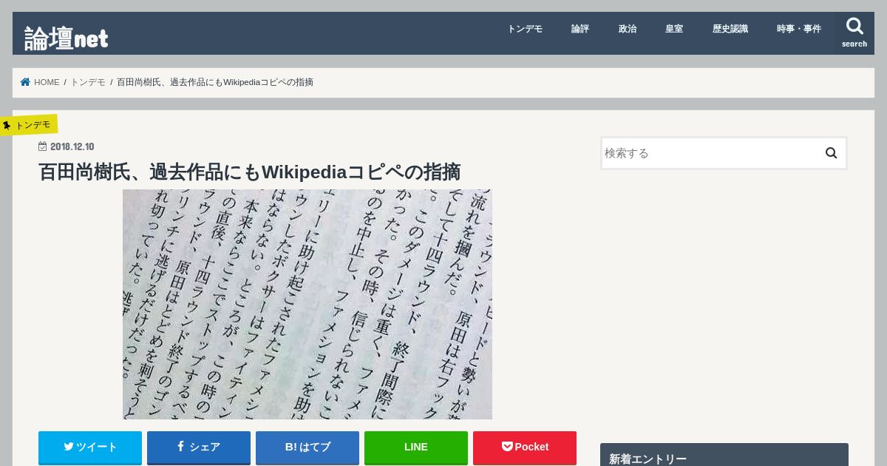
Task: Open the 政治 menu item
Action: coord(628,29)
